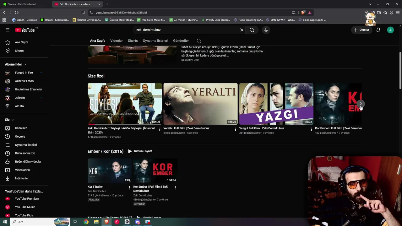Switch to the Oynatma listeleri channel tab
The height and width of the screenshot is (226, 402).
[155, 41]
